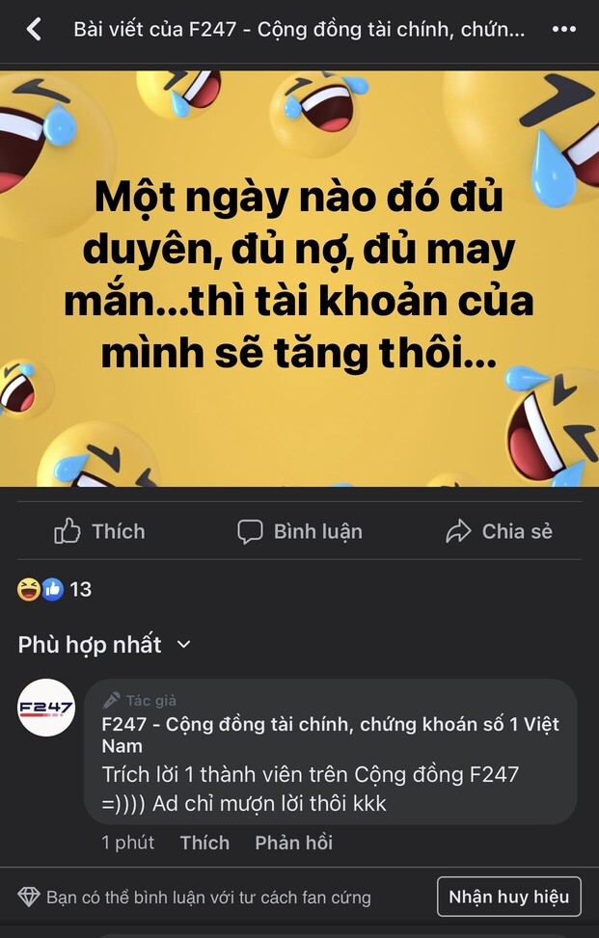599x938 pixels.
Task: View the laughing emoji meme image
Action: [299, 279]
